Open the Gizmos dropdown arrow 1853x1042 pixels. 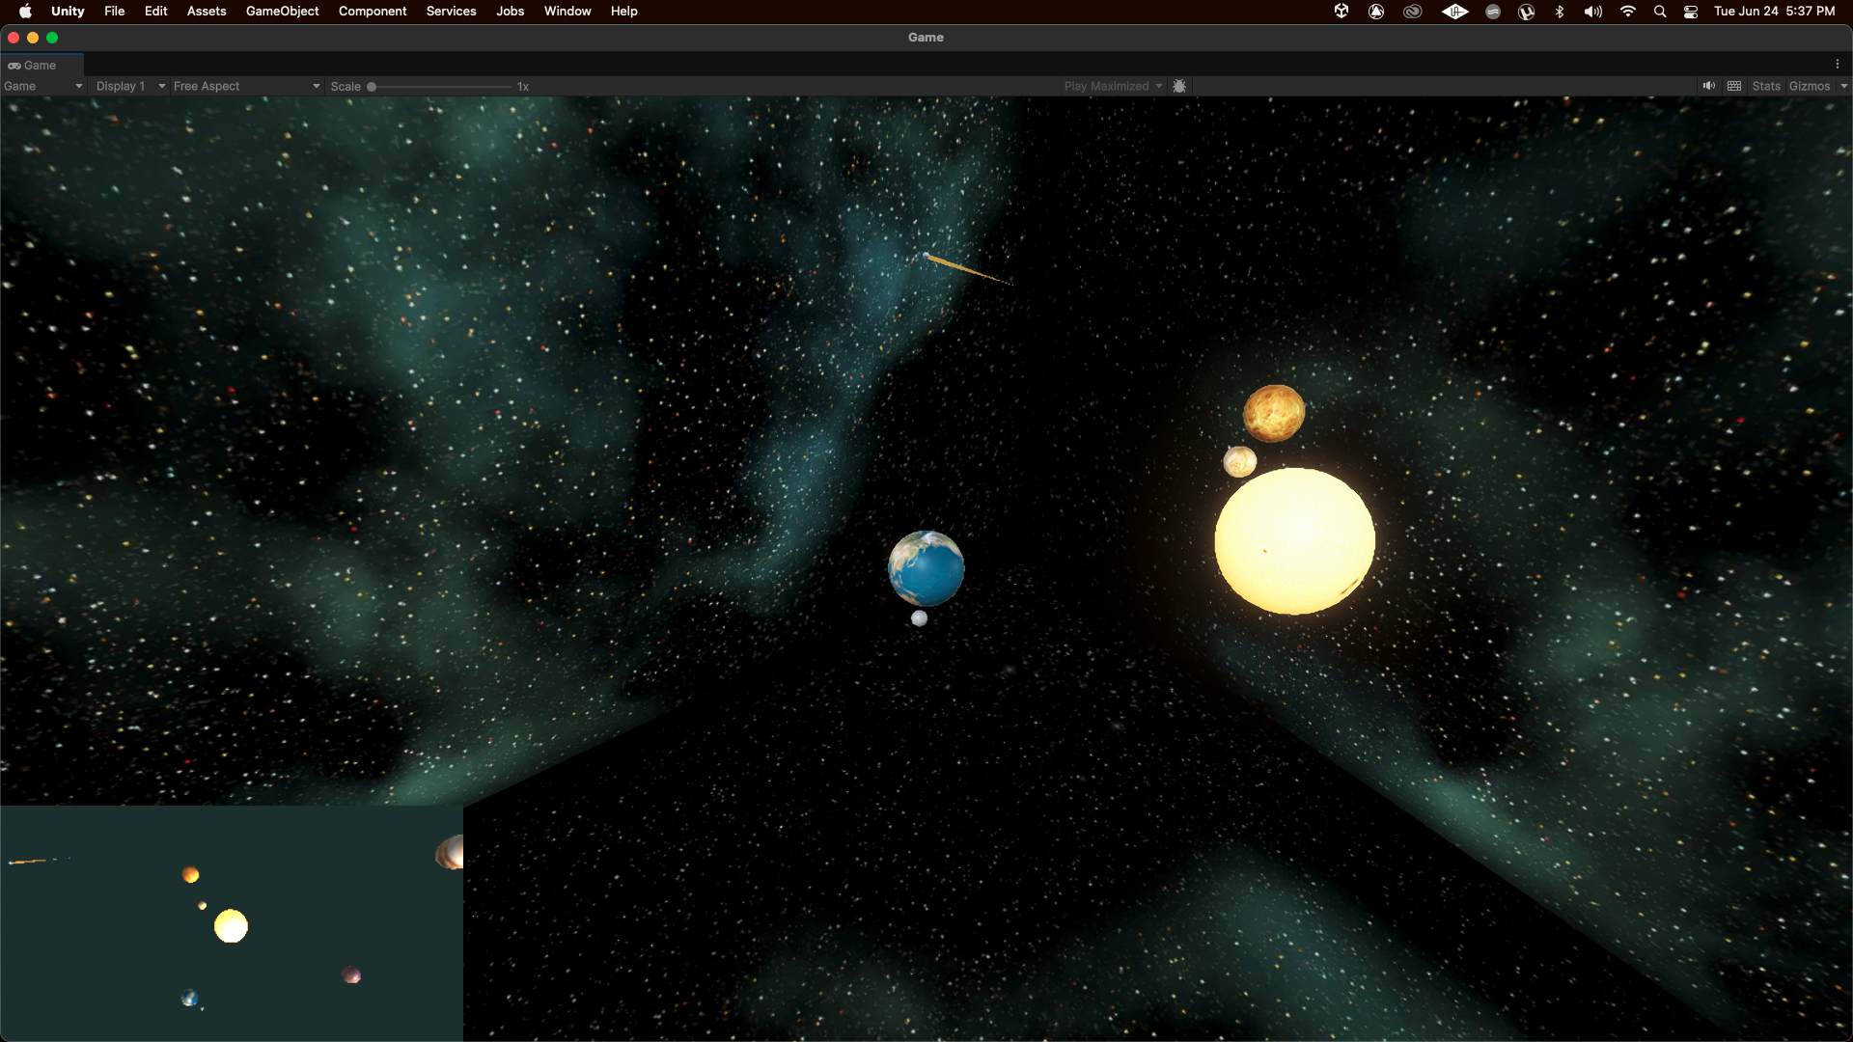pos(1843,86)
